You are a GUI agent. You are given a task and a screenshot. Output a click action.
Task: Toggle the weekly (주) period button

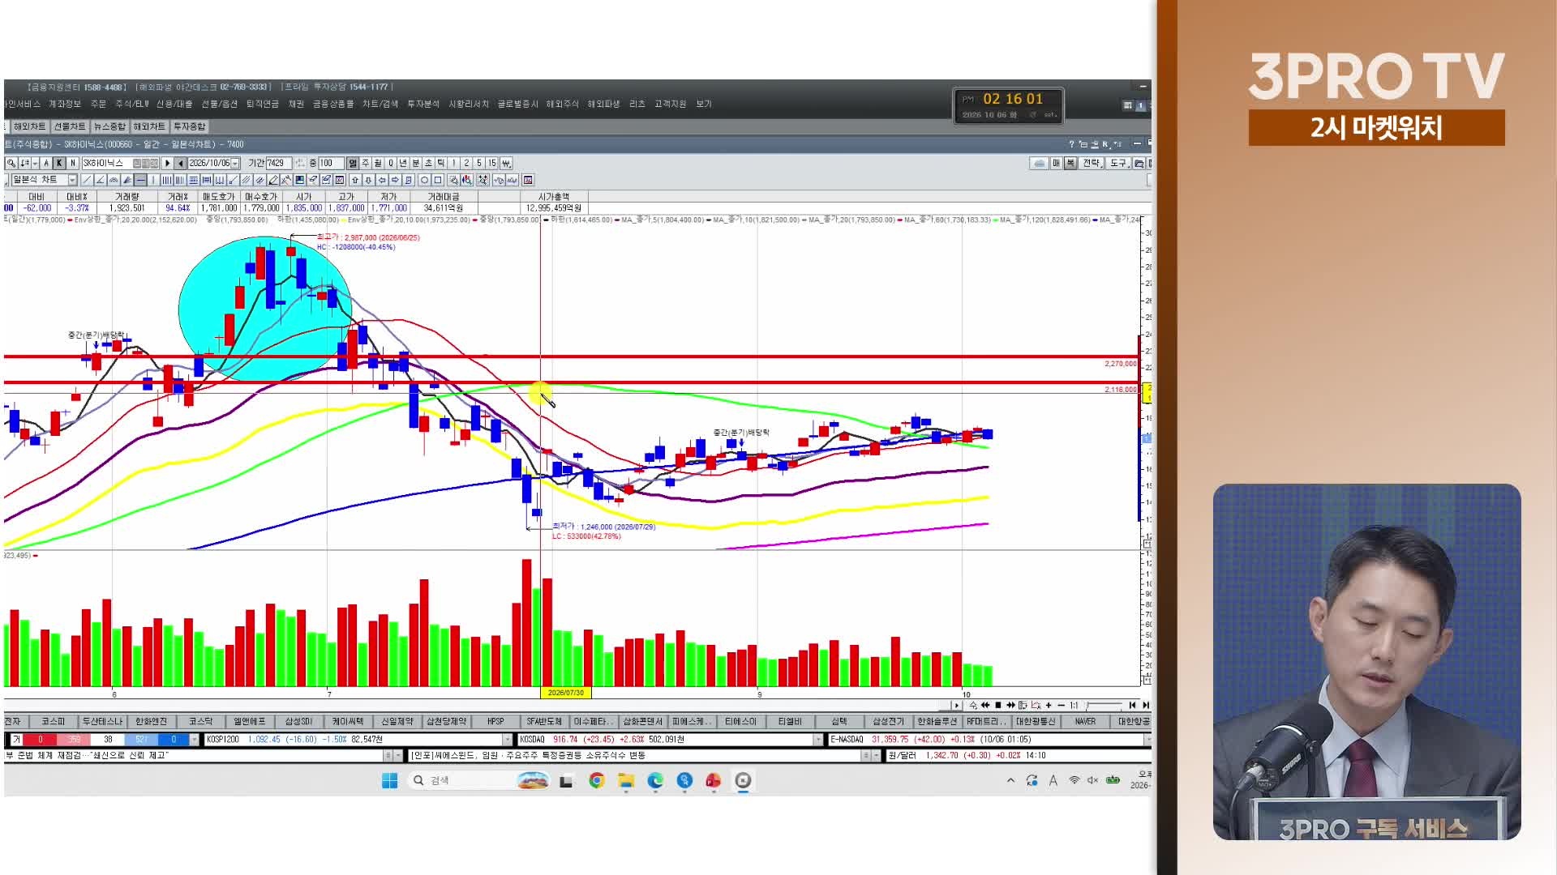(366, 163)
